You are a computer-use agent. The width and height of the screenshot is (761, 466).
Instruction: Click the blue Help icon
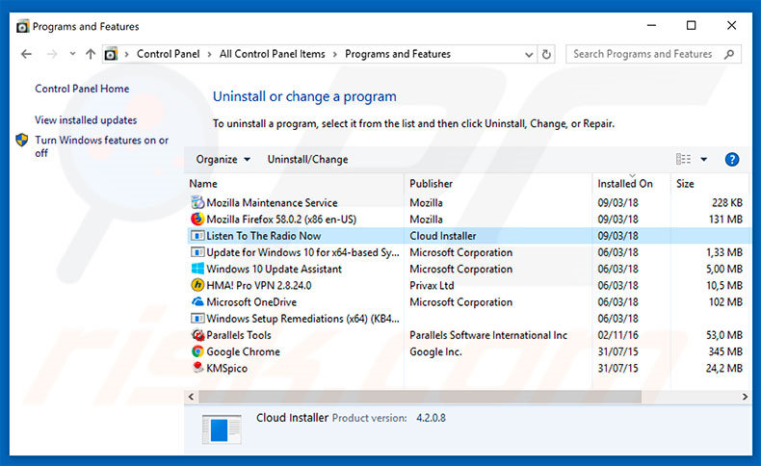click(732, 159)
